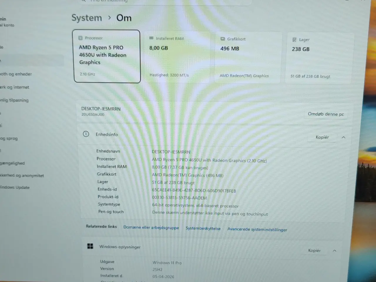Click Lager row 51 GB af 238 GB
The image size is (376, 282).
pyautogui.click(x=173, y=182)
